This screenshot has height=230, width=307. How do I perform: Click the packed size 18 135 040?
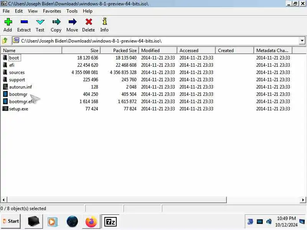click(x=126, y=58)
